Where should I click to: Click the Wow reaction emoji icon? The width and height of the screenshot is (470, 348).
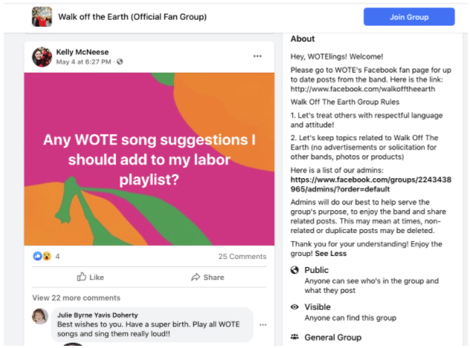coord(47,256)
